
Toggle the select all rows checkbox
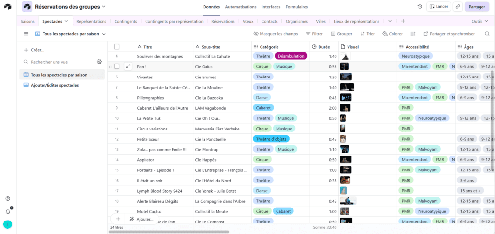click(116, 47)
